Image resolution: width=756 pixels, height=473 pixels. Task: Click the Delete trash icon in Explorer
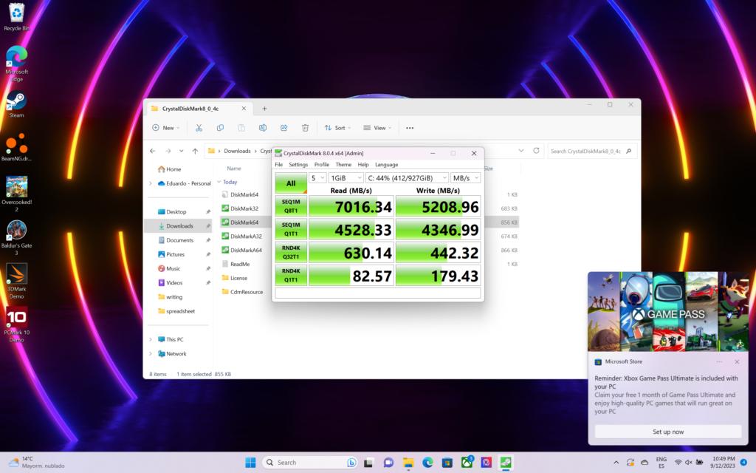(x=305, y=128)
